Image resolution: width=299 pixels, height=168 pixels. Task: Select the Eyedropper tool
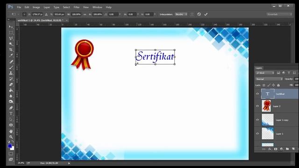tap(11, 56)
